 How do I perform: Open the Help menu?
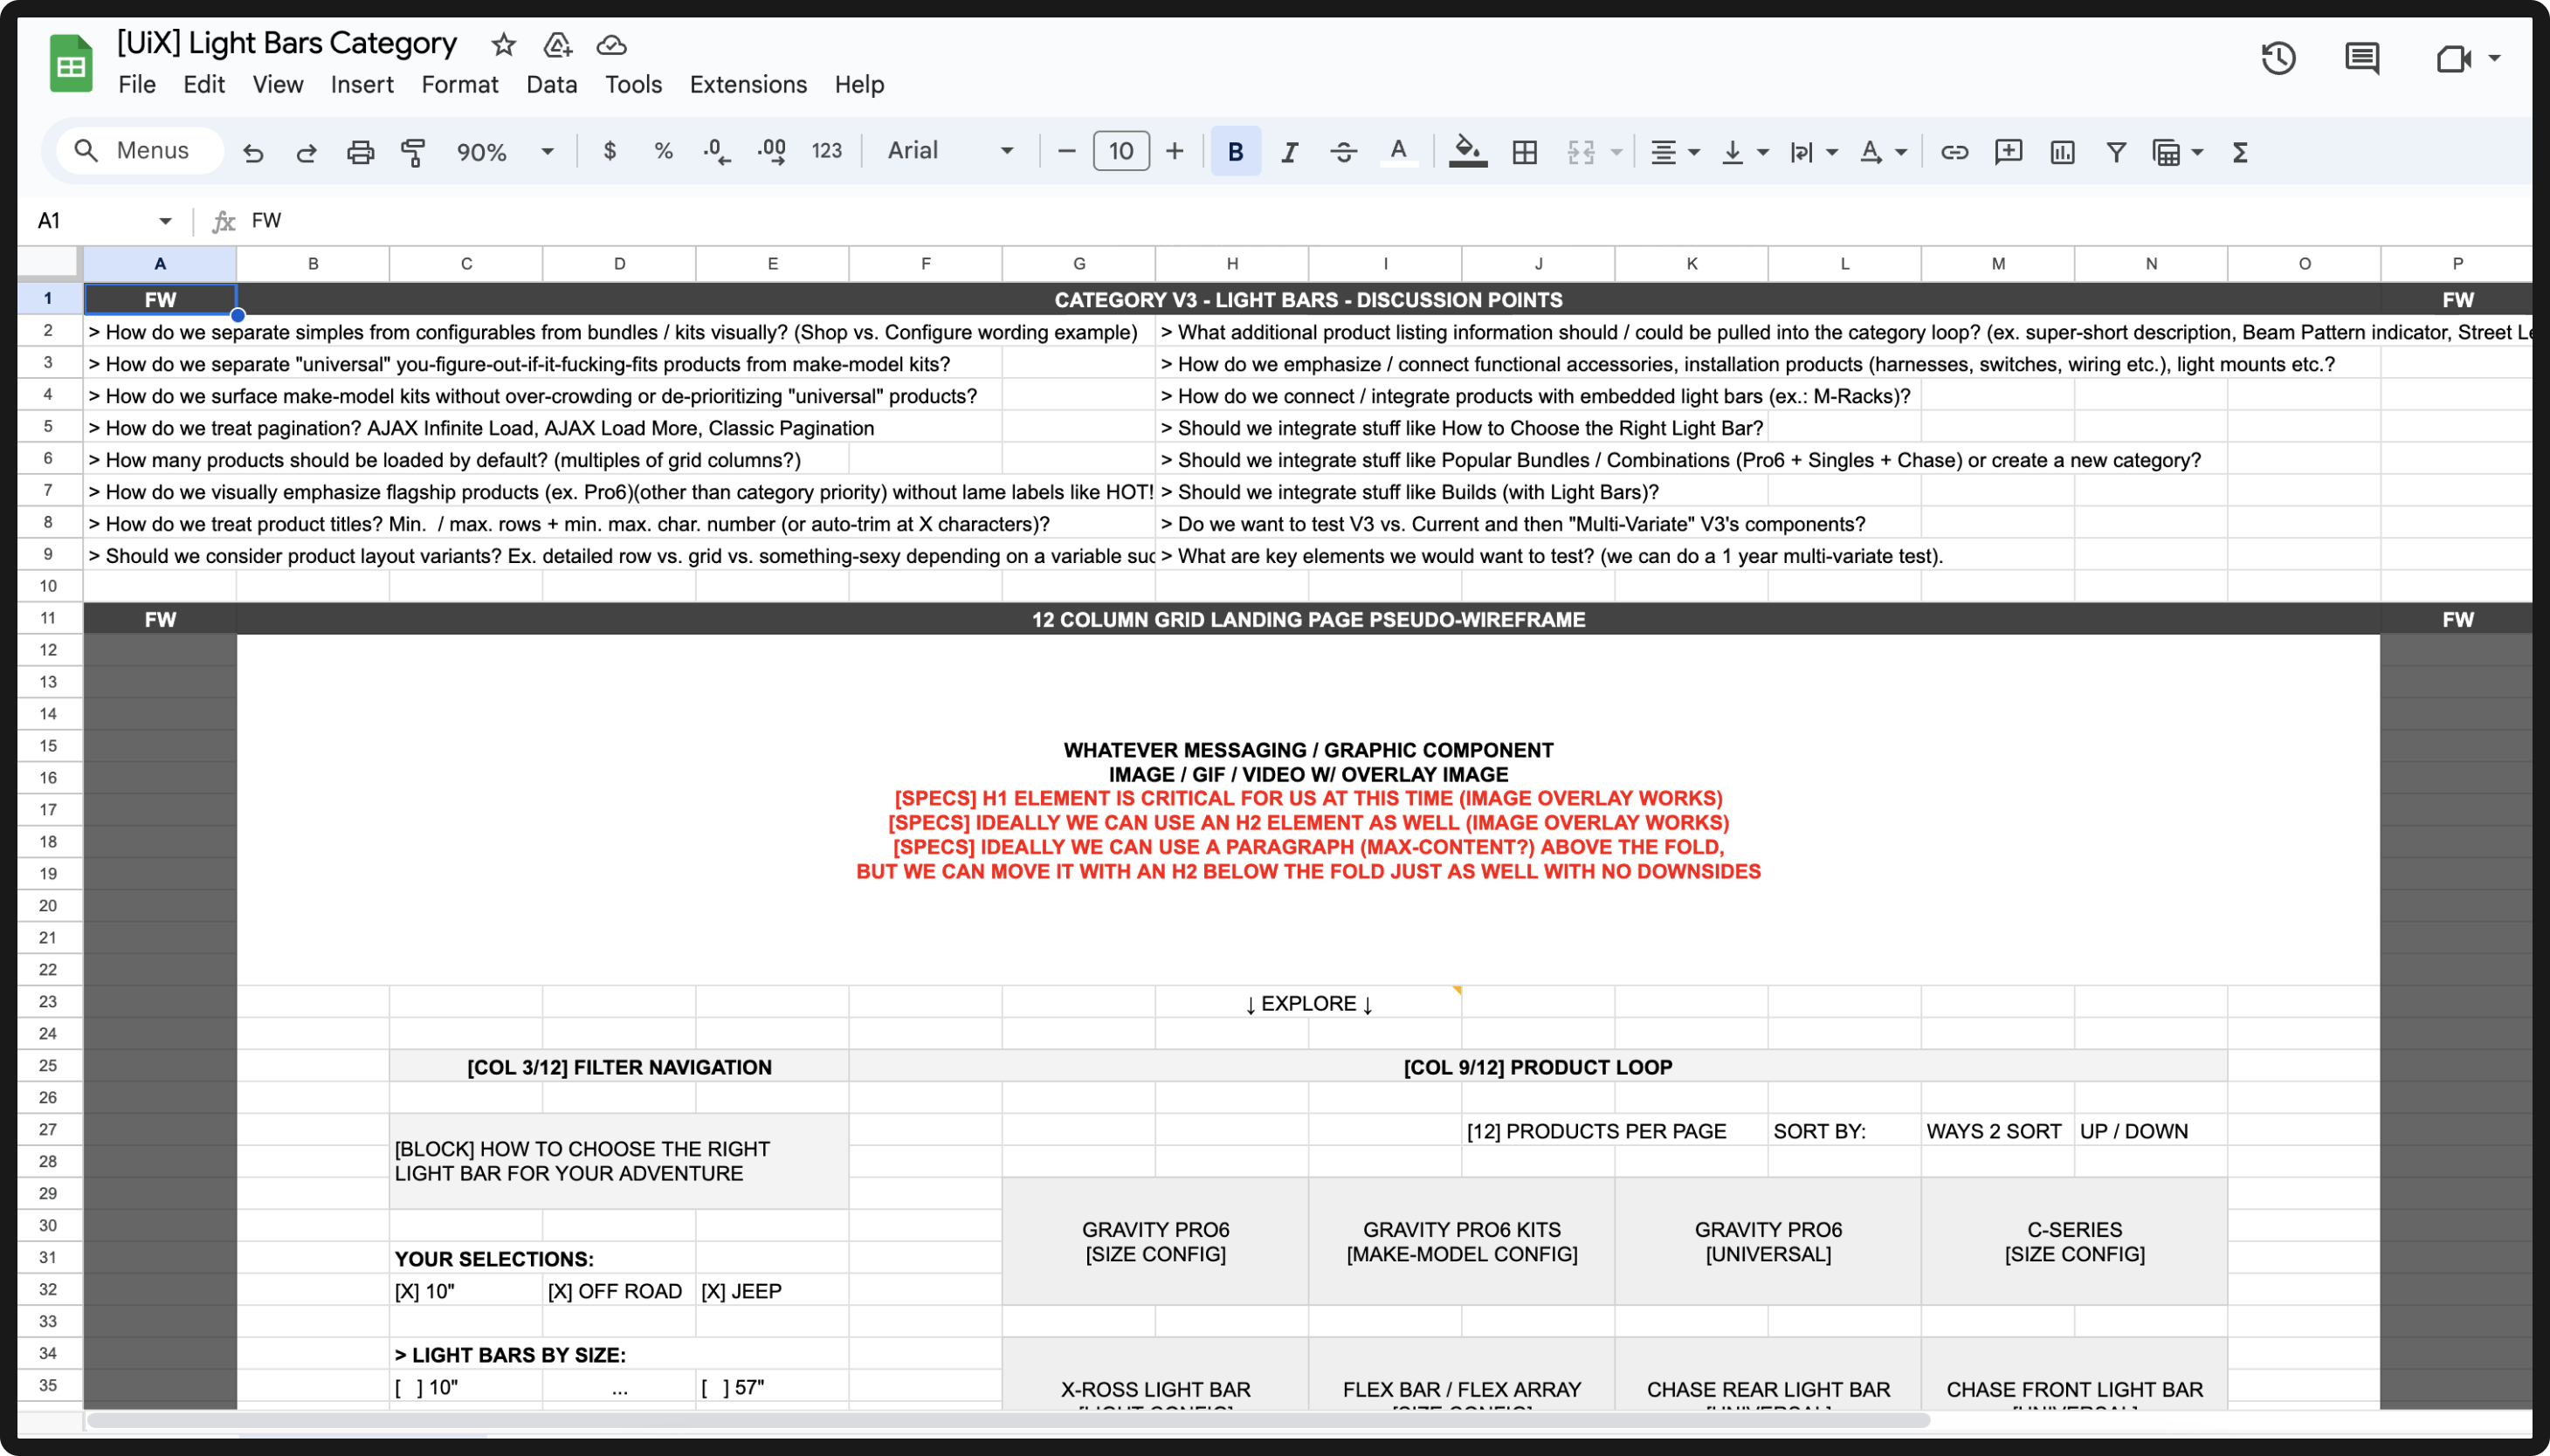click(859, 84)
